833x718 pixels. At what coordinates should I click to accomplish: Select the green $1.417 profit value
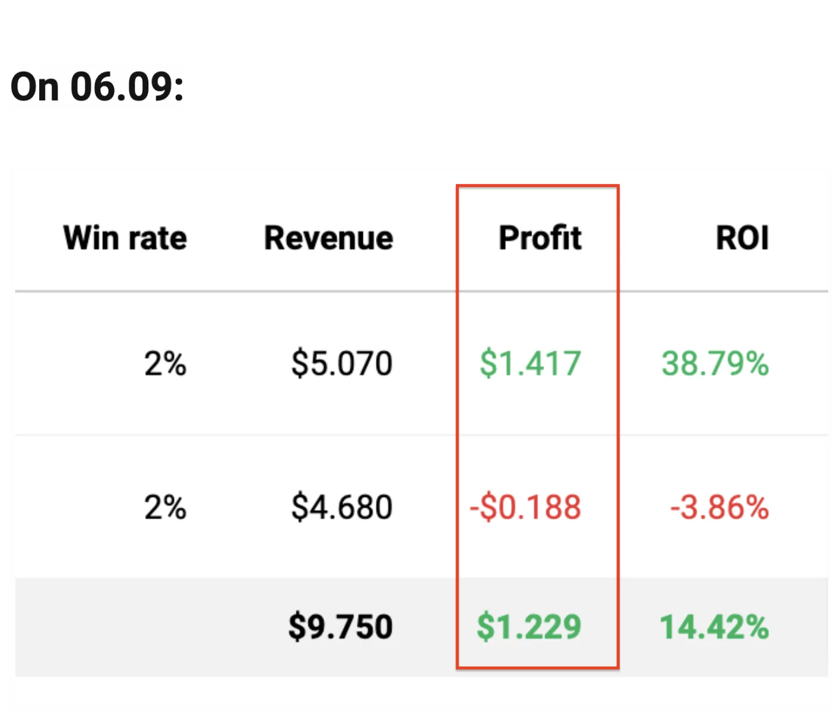pos(530,364)
